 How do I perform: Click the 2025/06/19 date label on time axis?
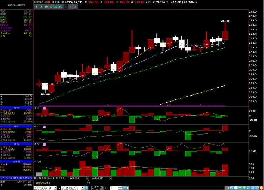click(43, 183)
